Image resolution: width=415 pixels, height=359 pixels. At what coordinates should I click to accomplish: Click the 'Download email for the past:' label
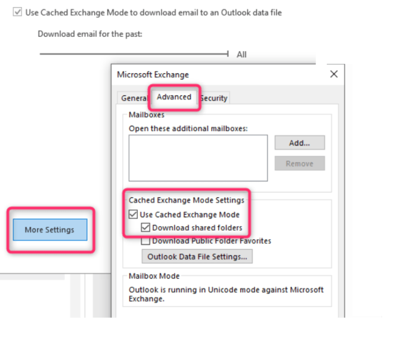pos(90,34)
